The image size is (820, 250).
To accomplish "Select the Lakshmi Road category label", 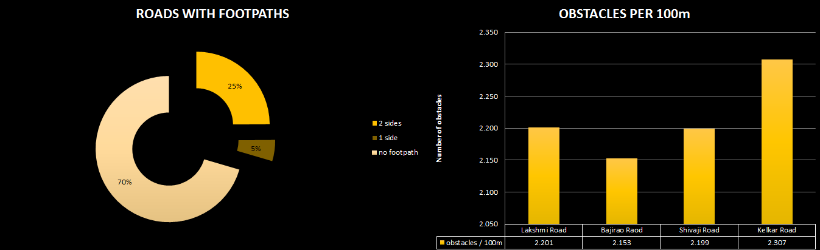I will (544, 230).
